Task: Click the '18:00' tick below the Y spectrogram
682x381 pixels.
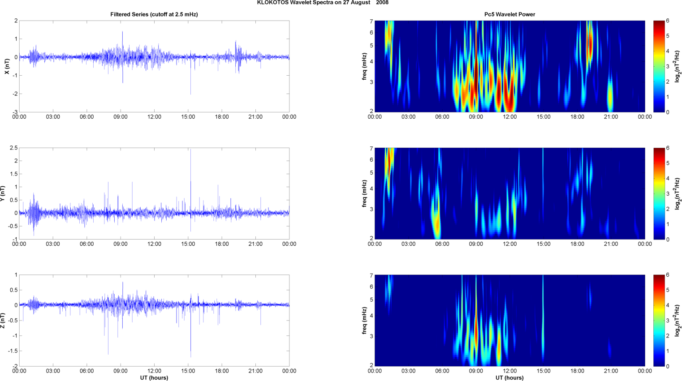Action: (x=578, y=244)
